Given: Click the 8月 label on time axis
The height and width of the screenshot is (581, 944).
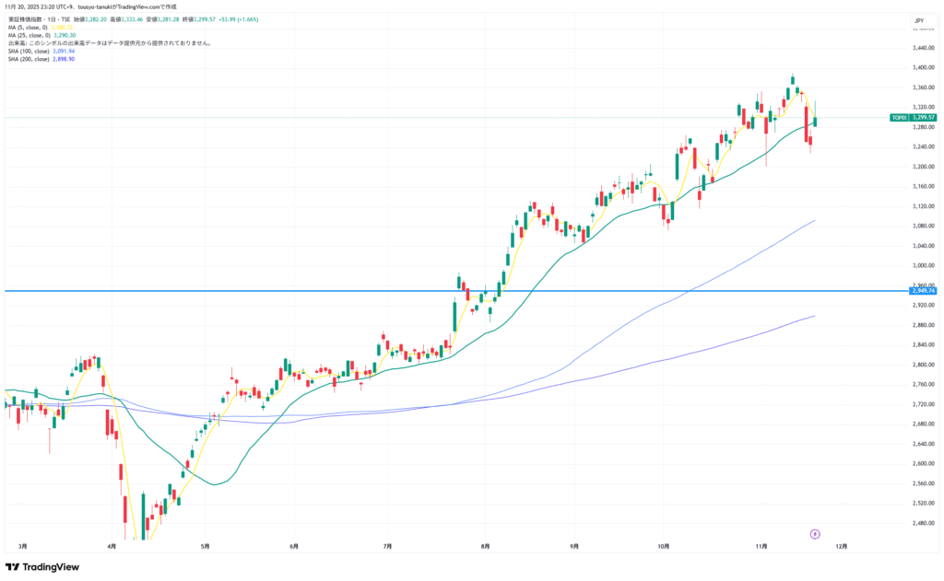Looking at the screenshot, I should pyautogui.click(x=485, y=546).
